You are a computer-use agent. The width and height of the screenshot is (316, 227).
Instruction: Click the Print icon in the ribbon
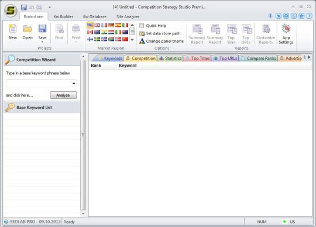pos(76,29)
